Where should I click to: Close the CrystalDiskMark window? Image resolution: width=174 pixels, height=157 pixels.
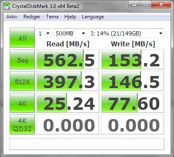[161, 5]
